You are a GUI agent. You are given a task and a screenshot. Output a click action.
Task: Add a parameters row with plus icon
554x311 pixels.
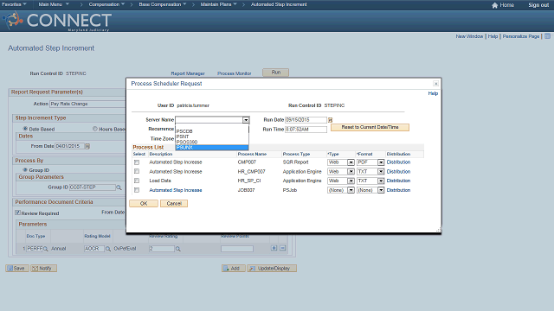[274, 248]
